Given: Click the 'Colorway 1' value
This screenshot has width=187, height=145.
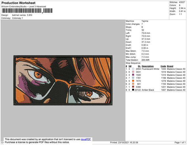Looking at the screenshot, I should [17, 18].
